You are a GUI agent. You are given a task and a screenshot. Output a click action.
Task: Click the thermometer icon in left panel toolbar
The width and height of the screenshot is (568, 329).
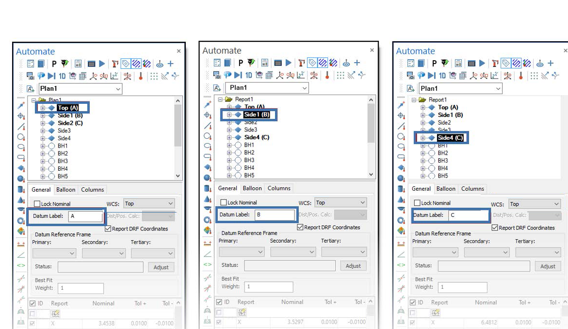141,76
